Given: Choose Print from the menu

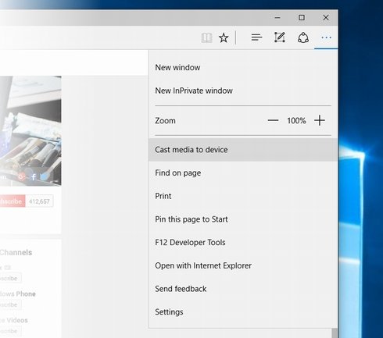Looking at the screenshot, I should pos(243,196).
